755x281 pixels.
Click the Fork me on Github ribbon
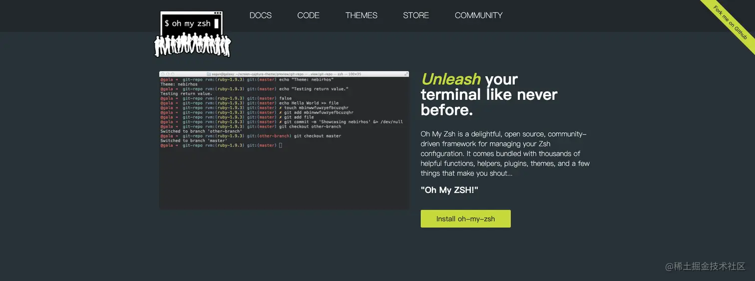click(x=730, y=23)
